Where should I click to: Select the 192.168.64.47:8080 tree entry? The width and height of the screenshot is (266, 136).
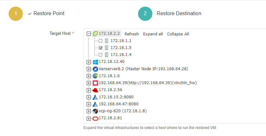pyautogui.click(x=118, y=104)
